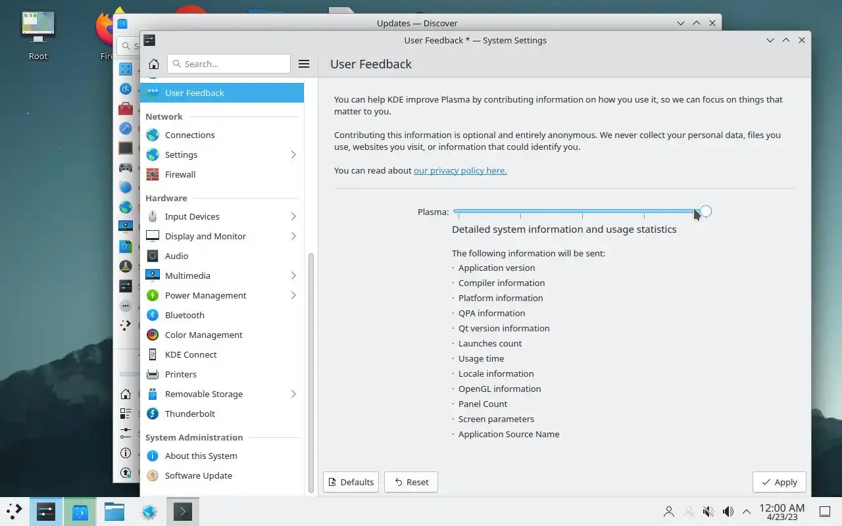Image resolution: width=842 pixels, height=526 pixels.
Task: Open our privacy policy link
Action: tap(460, 170)
